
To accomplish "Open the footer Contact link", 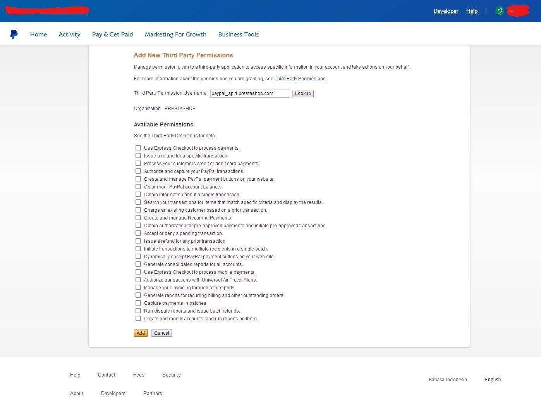I will point(106,375).
